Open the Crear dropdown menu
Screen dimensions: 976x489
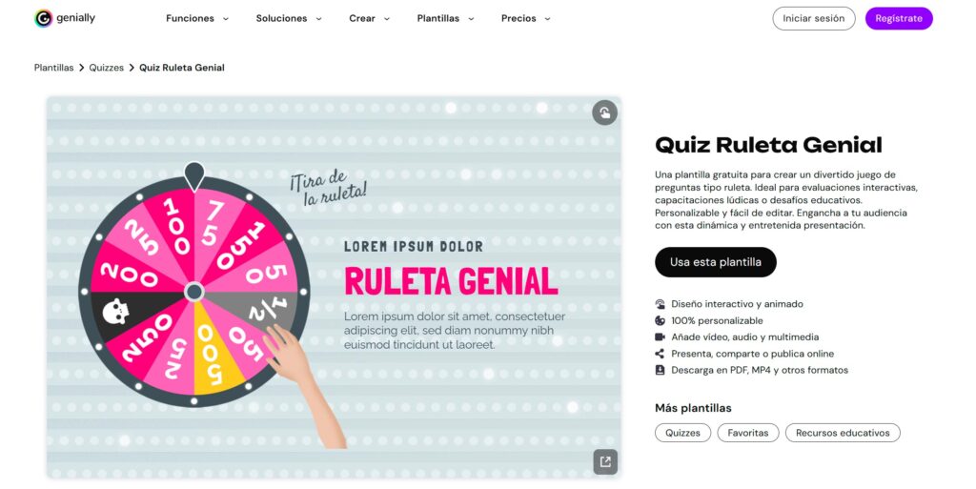click(x=369, y=19)
